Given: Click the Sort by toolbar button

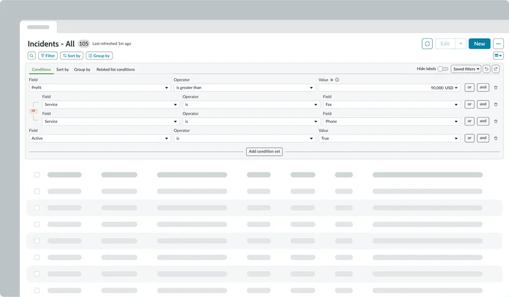Looking at the screenshot, I should coord(71,56).
